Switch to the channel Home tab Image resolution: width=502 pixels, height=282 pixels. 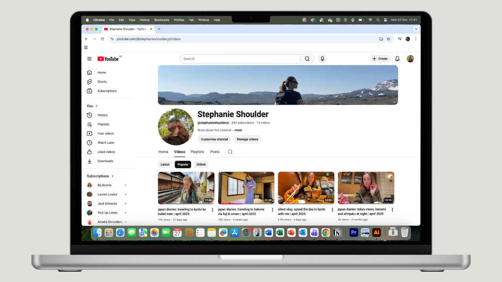tap(163, 152)
